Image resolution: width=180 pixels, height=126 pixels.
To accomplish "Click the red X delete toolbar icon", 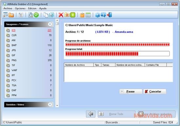I will (x=61, y=15).
